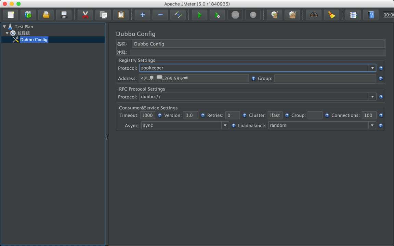Select Dubbo Config in the tree
The image size is (394, 246).
click(34, 39)
